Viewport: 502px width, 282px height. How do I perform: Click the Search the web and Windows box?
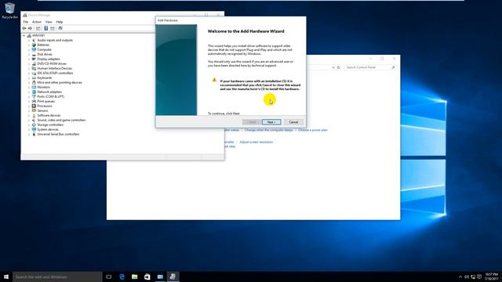[57, 277]
